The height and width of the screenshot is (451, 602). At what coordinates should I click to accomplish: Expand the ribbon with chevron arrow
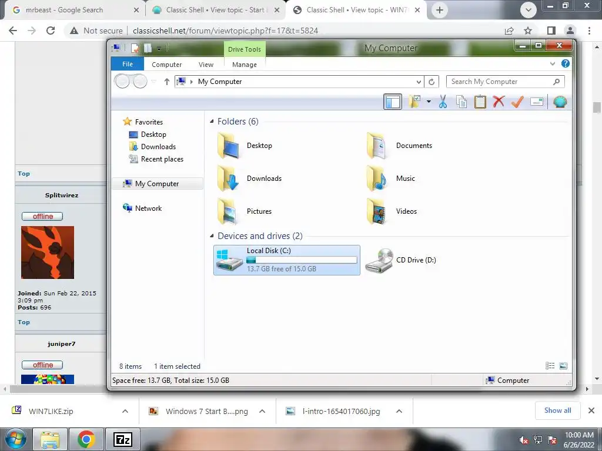click(x=553, y=63)
